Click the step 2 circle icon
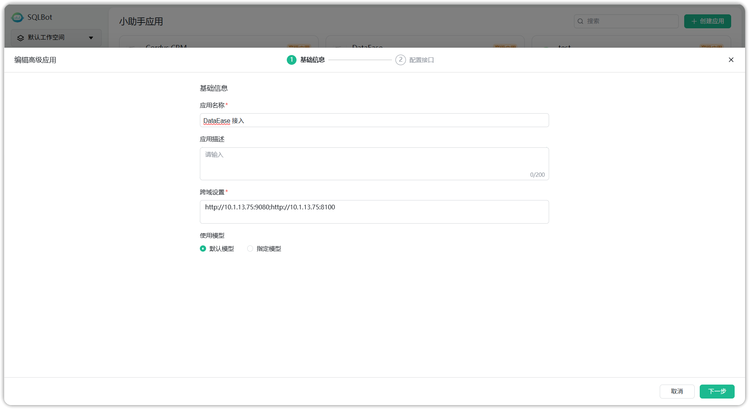This screenshot has width=749, height=409. [401, 60]
